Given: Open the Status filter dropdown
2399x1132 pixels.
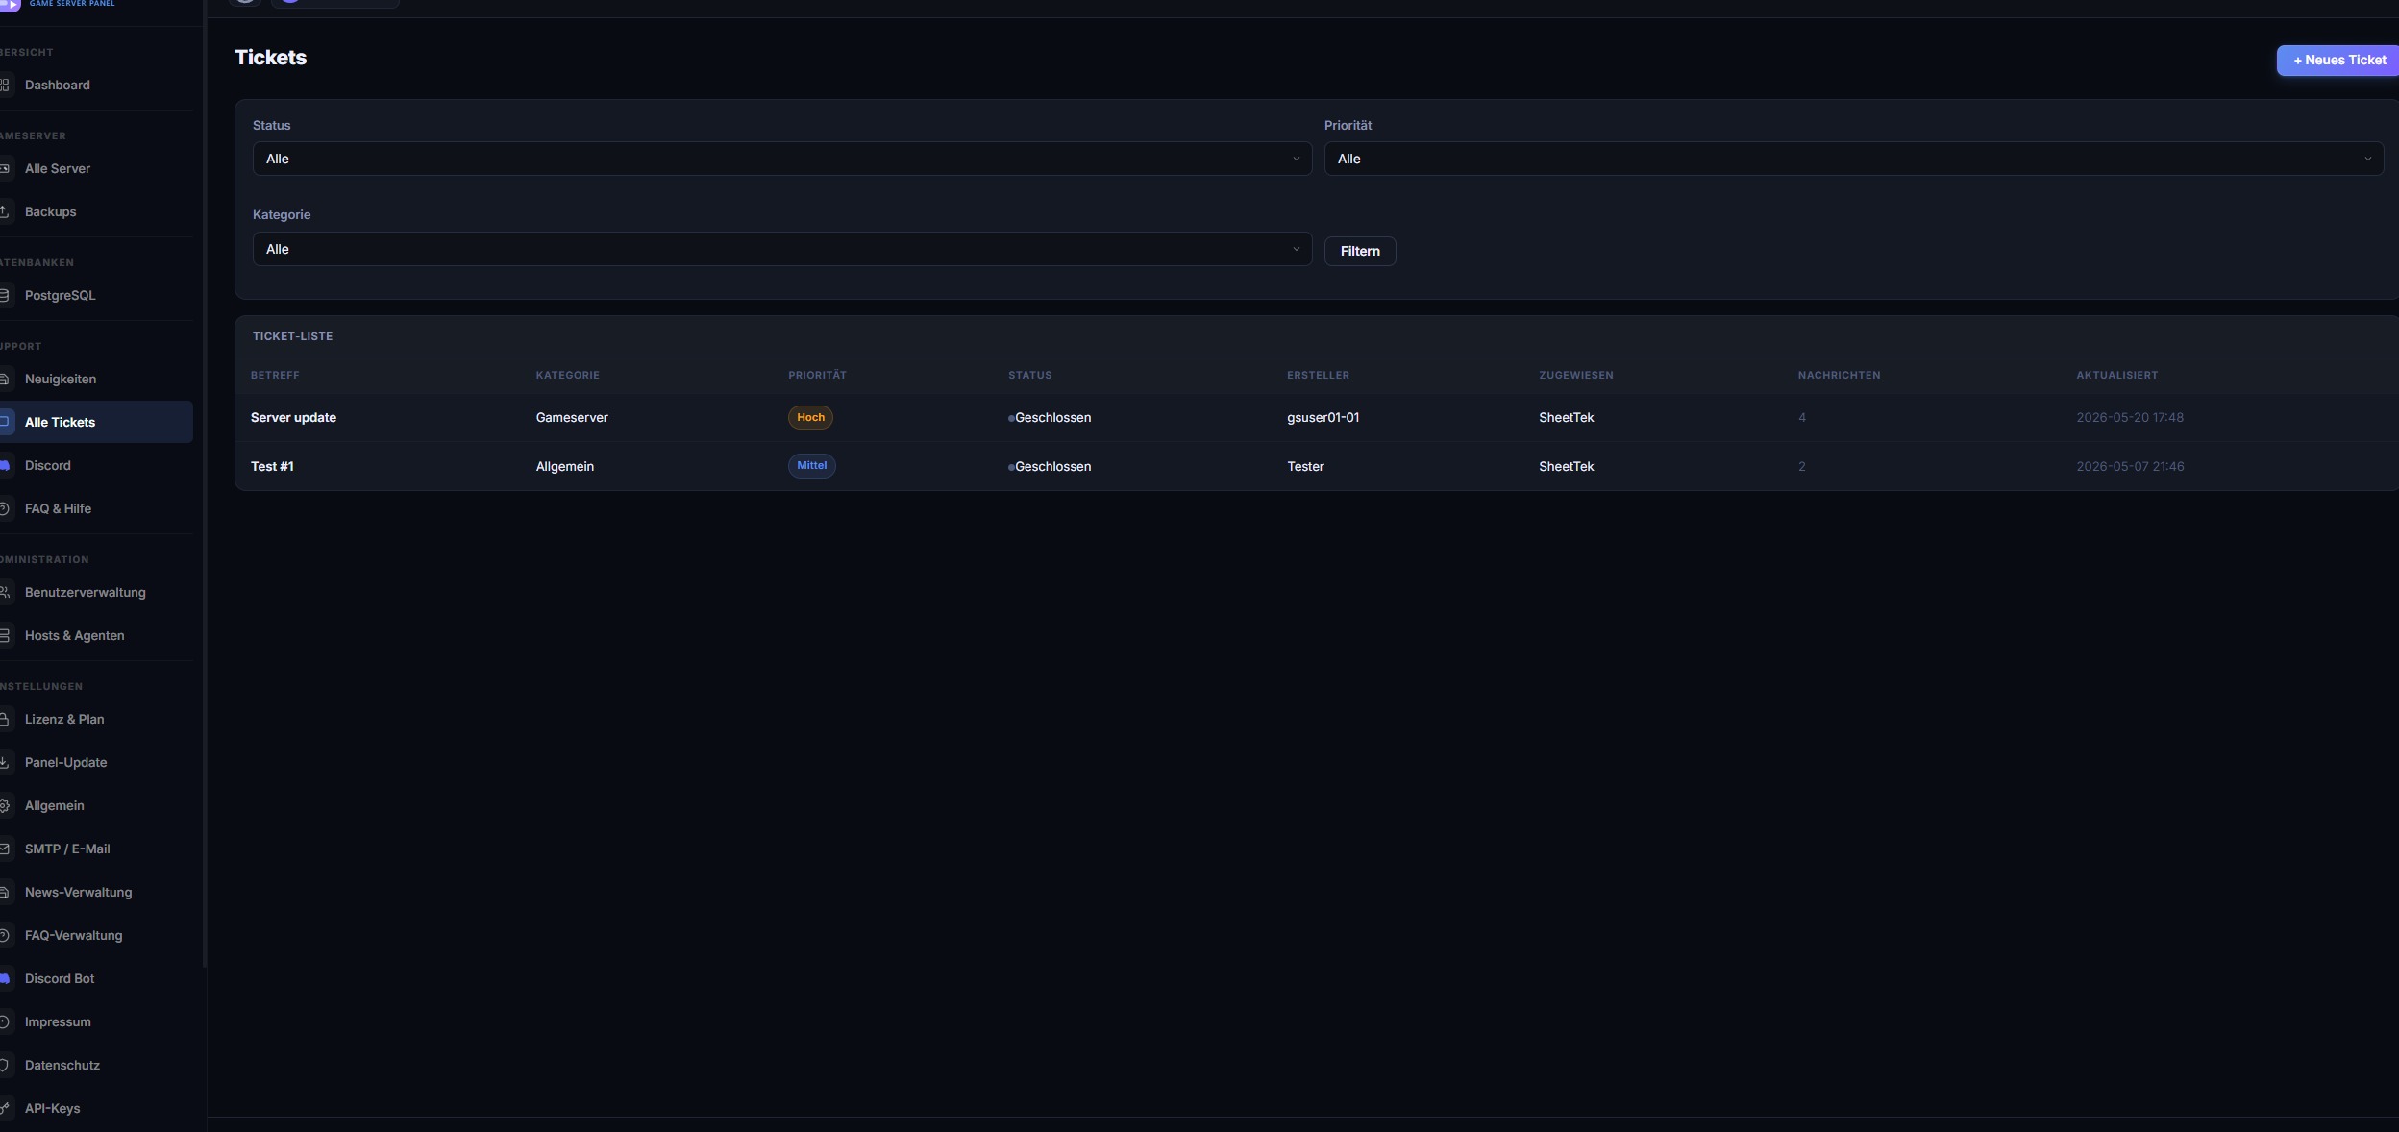Looking at the screenshot, I should point(781,160).
